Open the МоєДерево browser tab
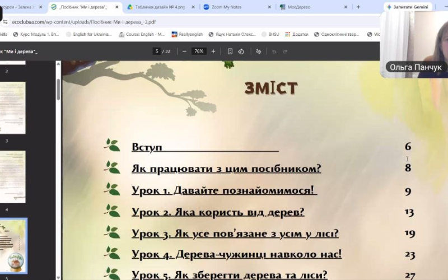Image resolution: width=448 pixels, height=280 pixels. click(299, 7)
